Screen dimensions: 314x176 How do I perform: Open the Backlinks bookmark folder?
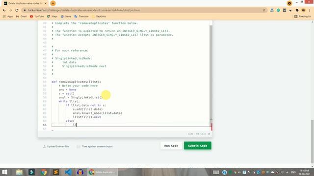pos(99,16)
